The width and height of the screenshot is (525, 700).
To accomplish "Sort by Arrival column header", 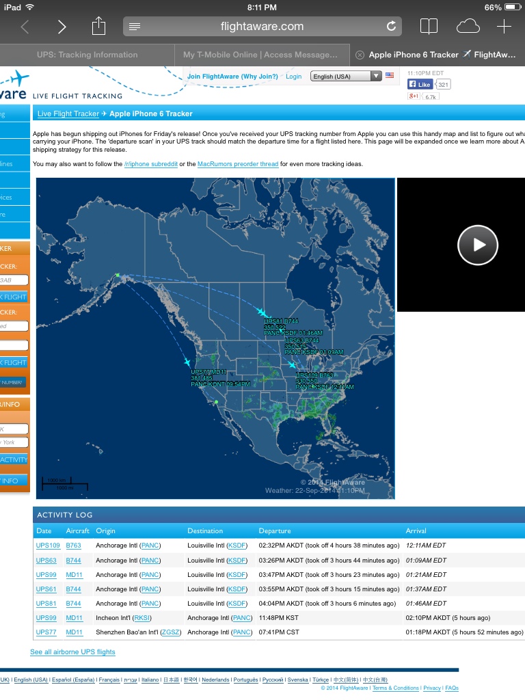I will 416,530.
